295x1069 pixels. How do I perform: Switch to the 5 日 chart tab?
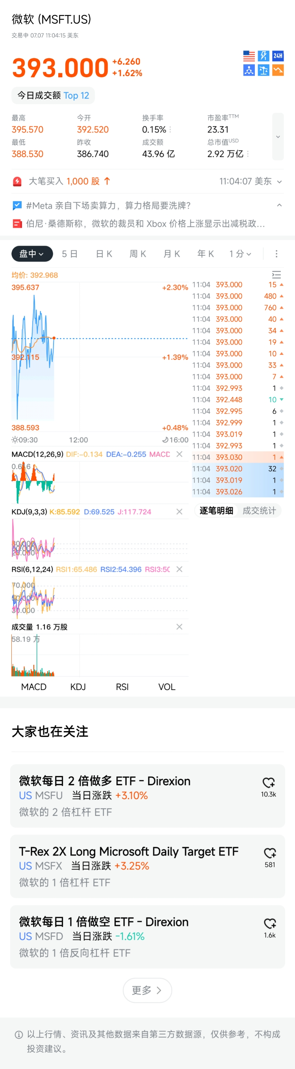coord(70,254)
